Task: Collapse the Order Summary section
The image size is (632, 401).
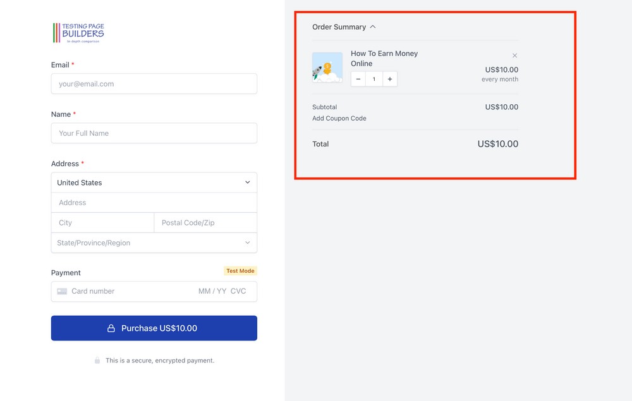Action: coord(372,27)
